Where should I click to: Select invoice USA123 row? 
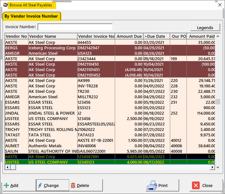click(110, 53)
